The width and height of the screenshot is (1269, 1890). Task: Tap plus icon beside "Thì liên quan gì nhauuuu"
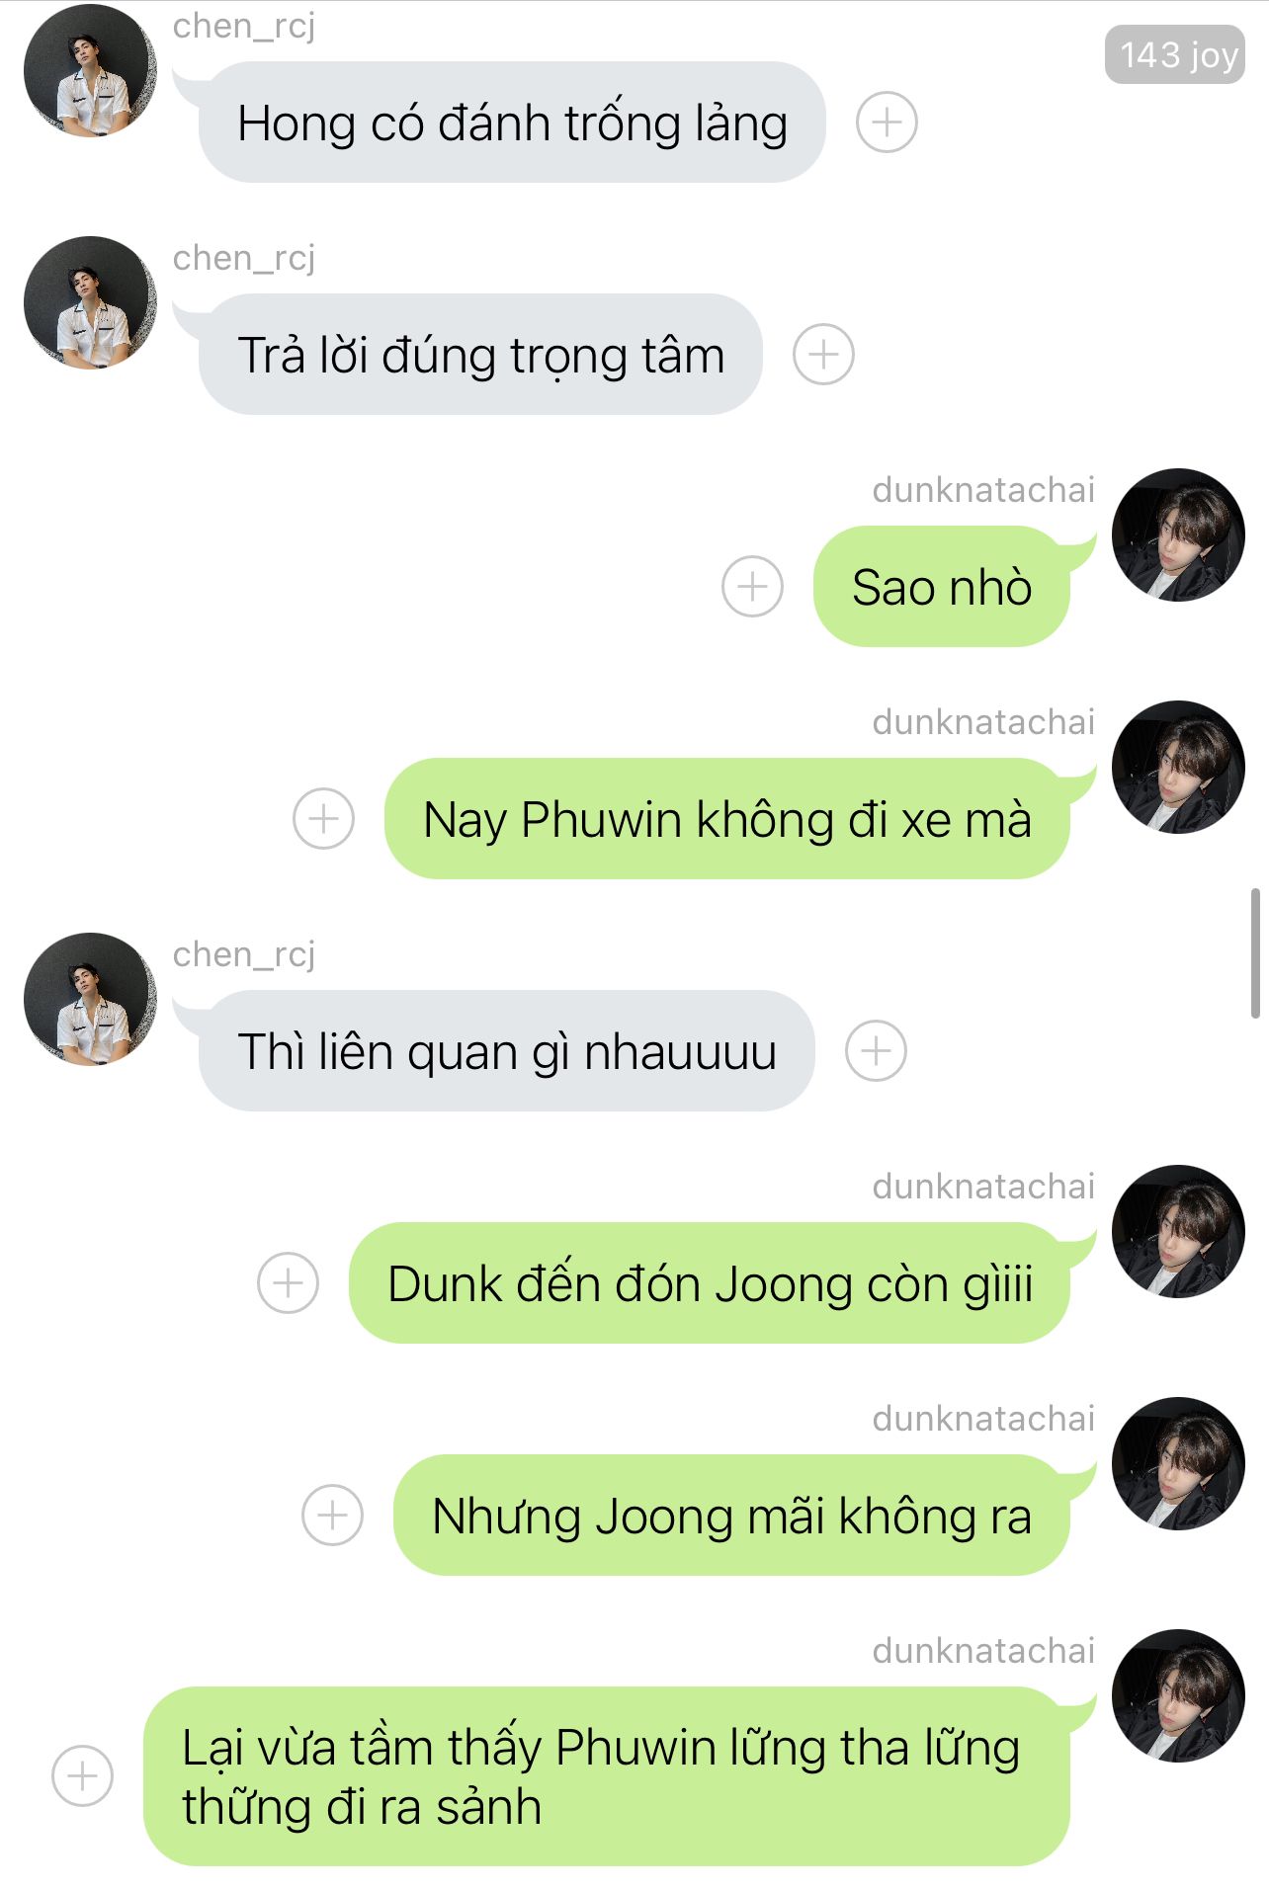(x=876, y=1051)
